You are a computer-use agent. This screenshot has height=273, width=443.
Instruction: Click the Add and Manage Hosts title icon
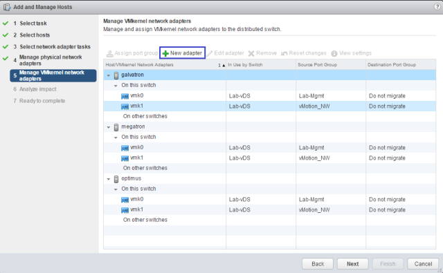(x=7, y=7)
